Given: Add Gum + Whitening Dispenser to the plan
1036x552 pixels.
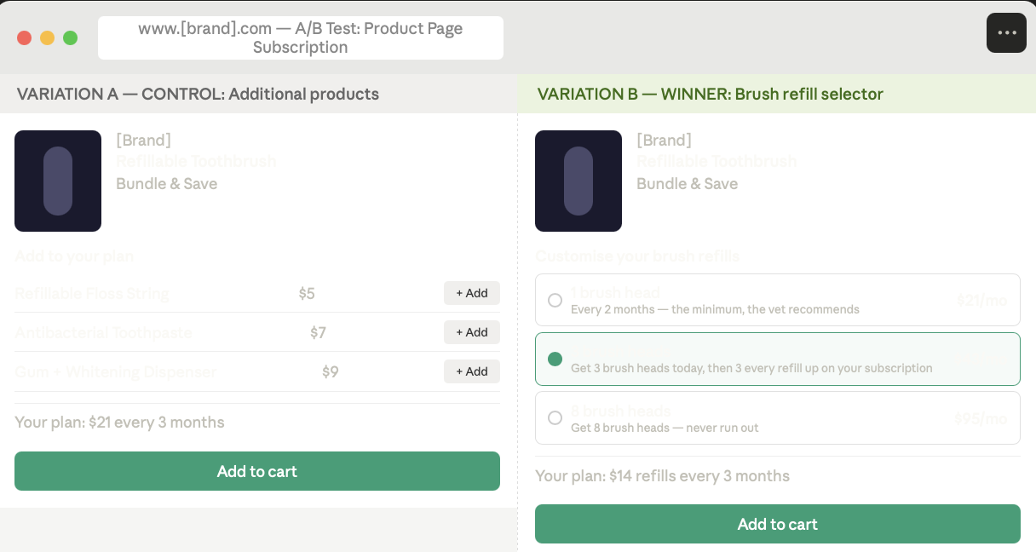Looking at the screenshot, I should pyautogui.click(x=472, y=371).
